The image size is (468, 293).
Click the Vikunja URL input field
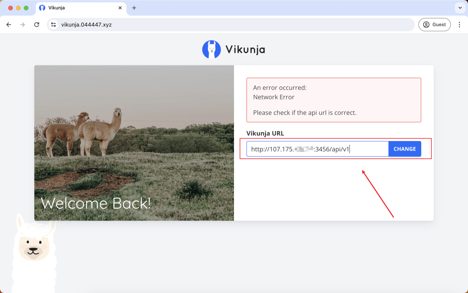pyautogui.click(x=317, y=149)
